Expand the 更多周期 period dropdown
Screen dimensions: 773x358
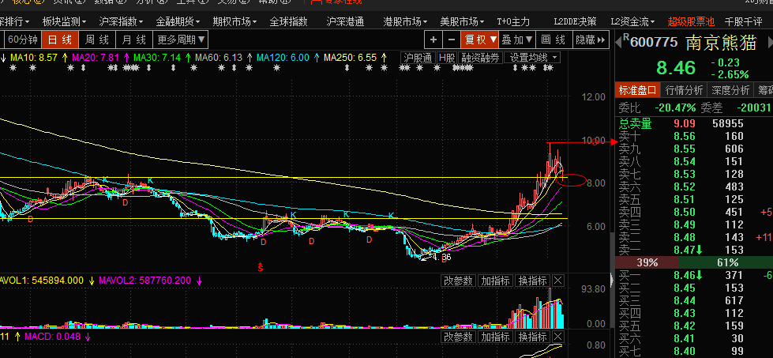182,39
